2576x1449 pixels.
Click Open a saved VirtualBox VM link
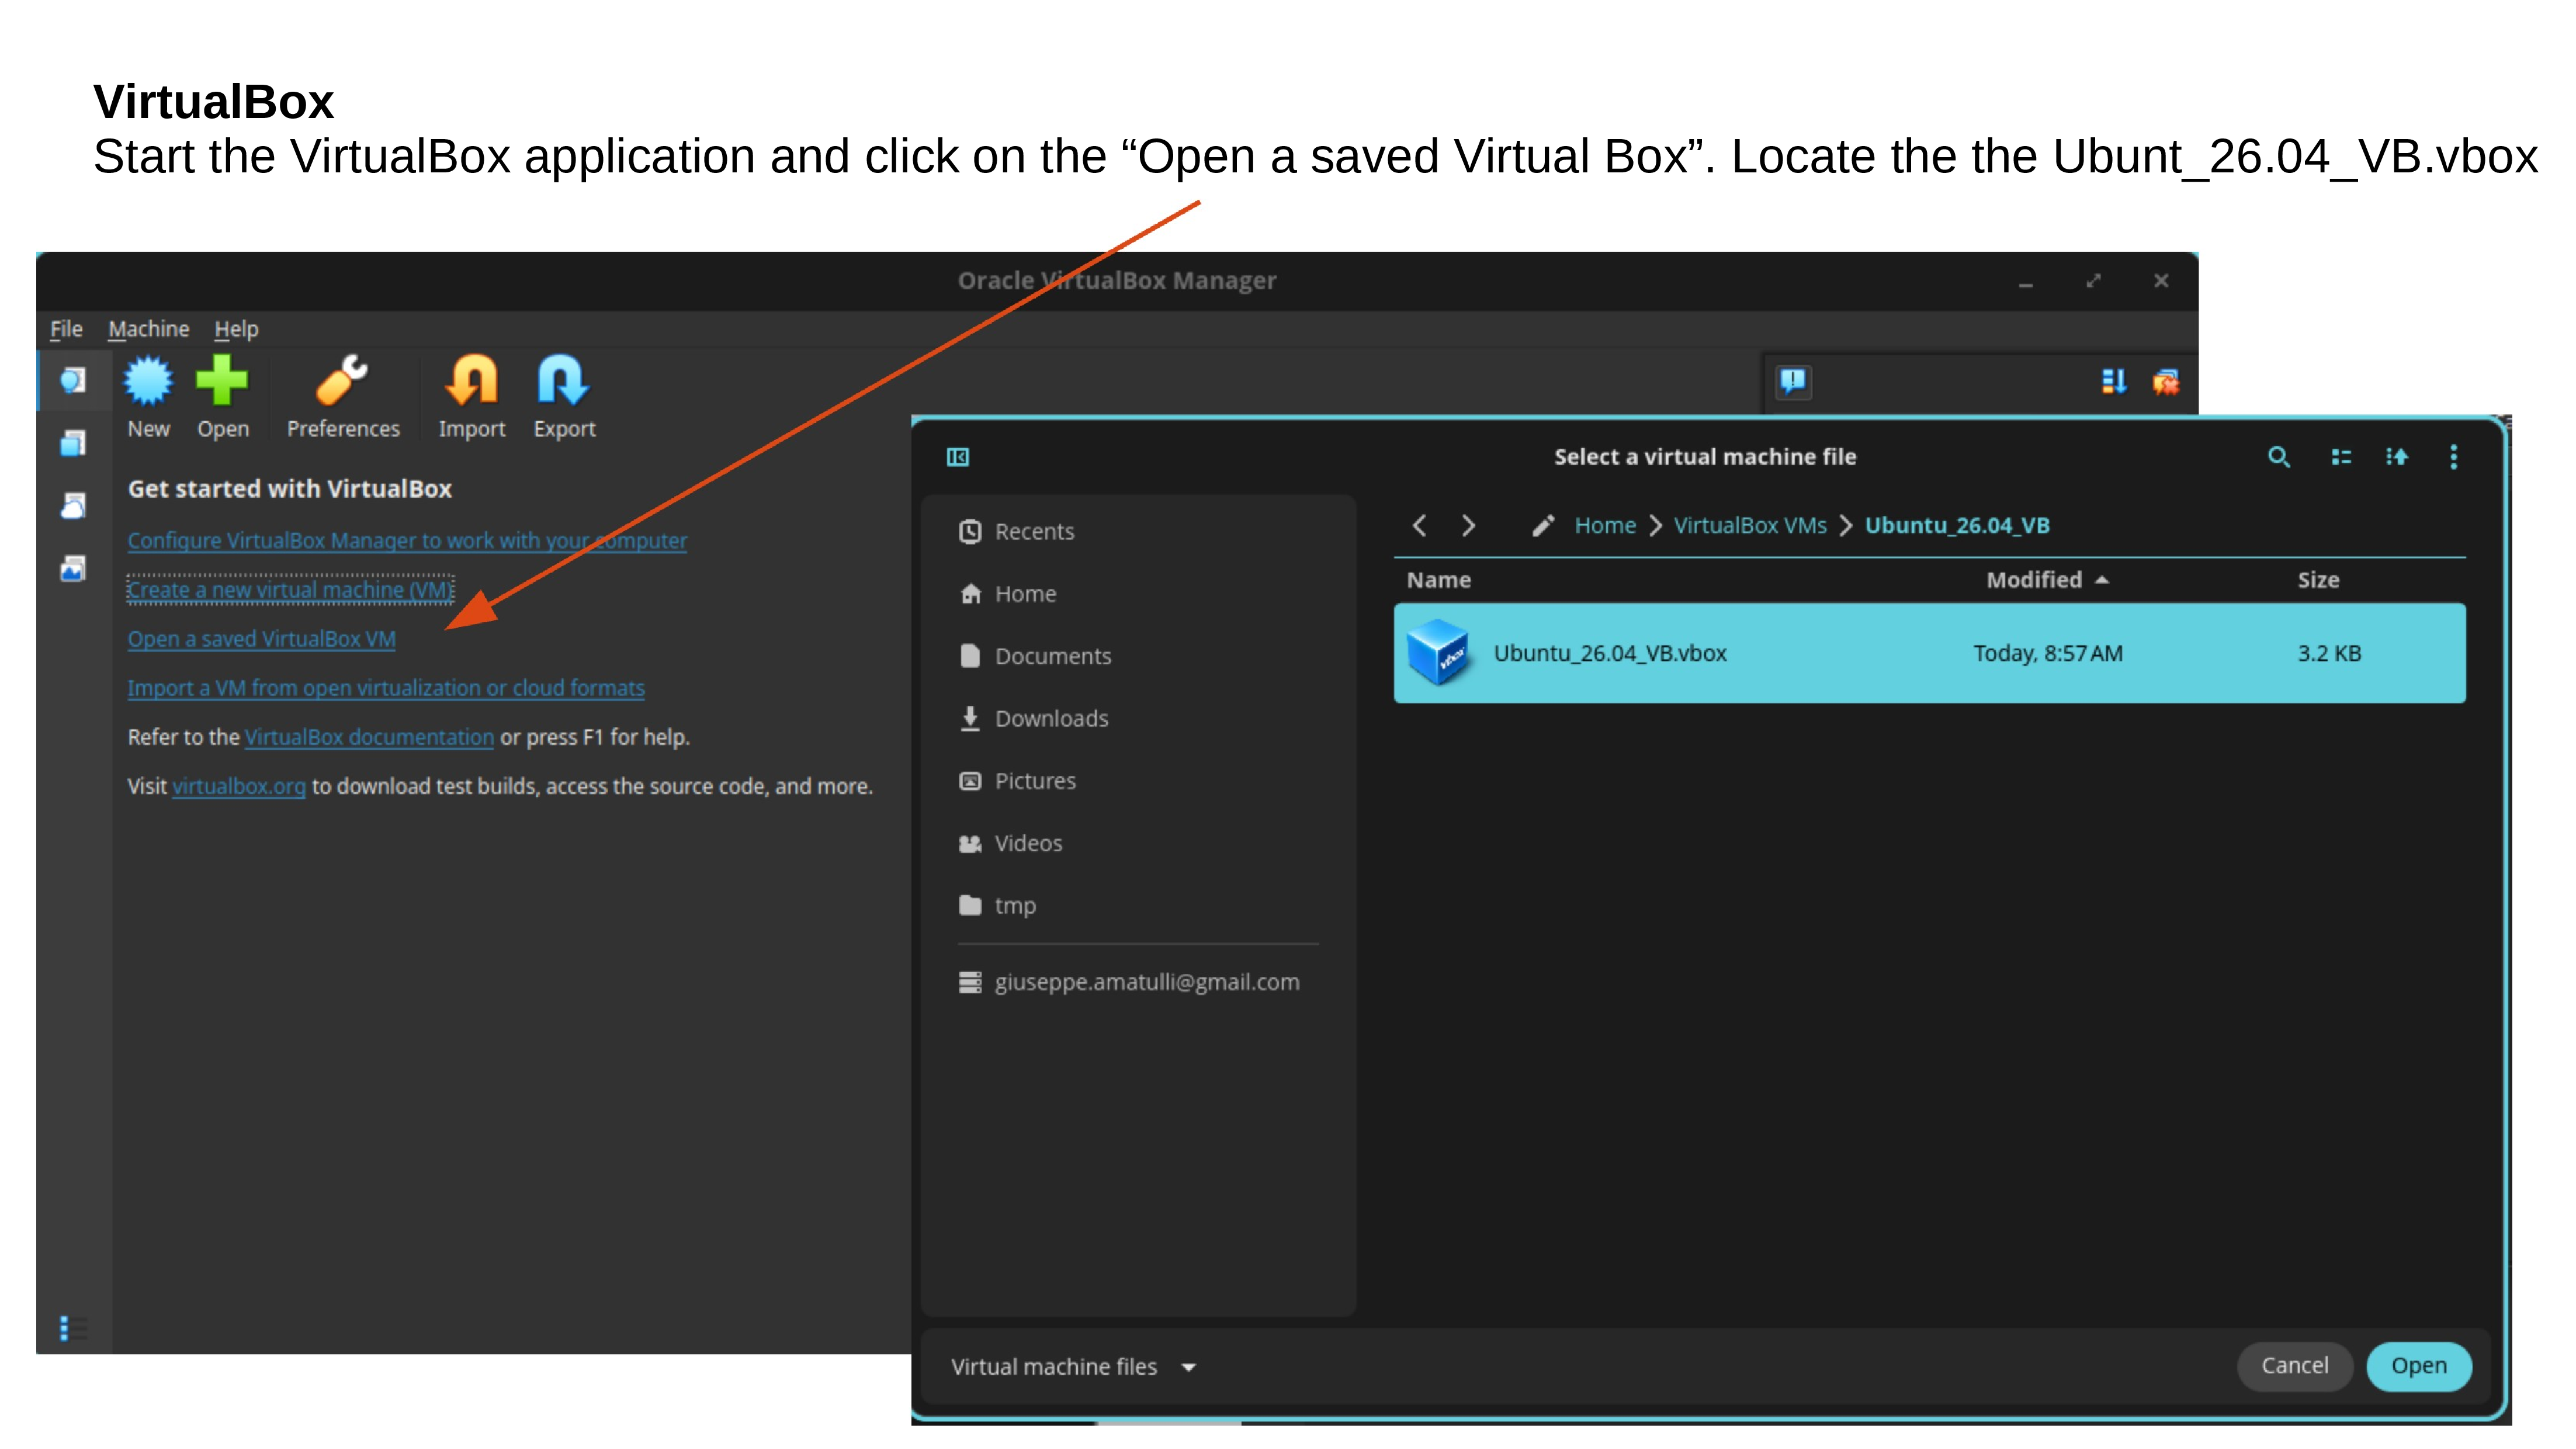261,638
